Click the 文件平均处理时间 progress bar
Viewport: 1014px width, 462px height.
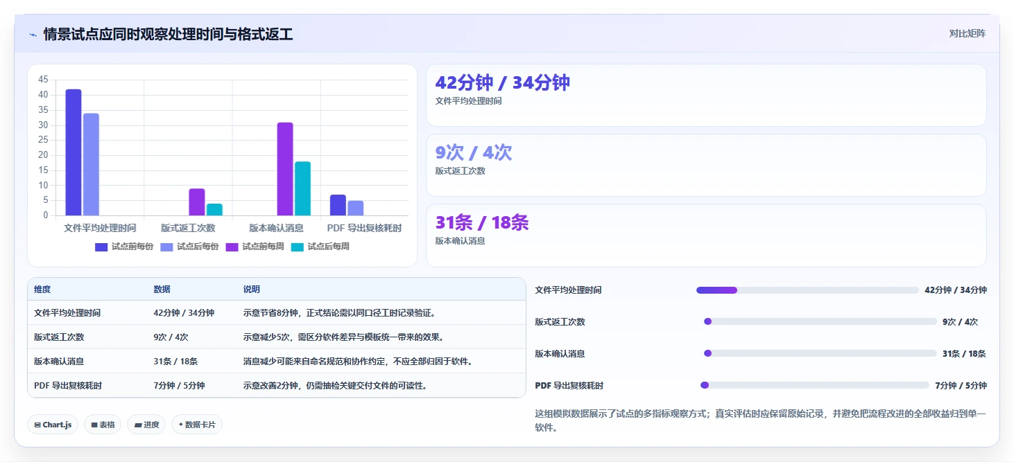pos(807,290)
